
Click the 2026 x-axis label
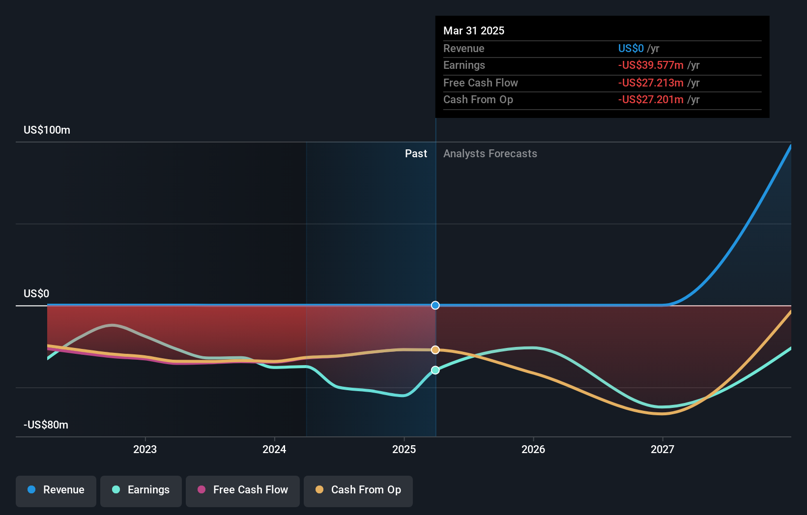533,449
